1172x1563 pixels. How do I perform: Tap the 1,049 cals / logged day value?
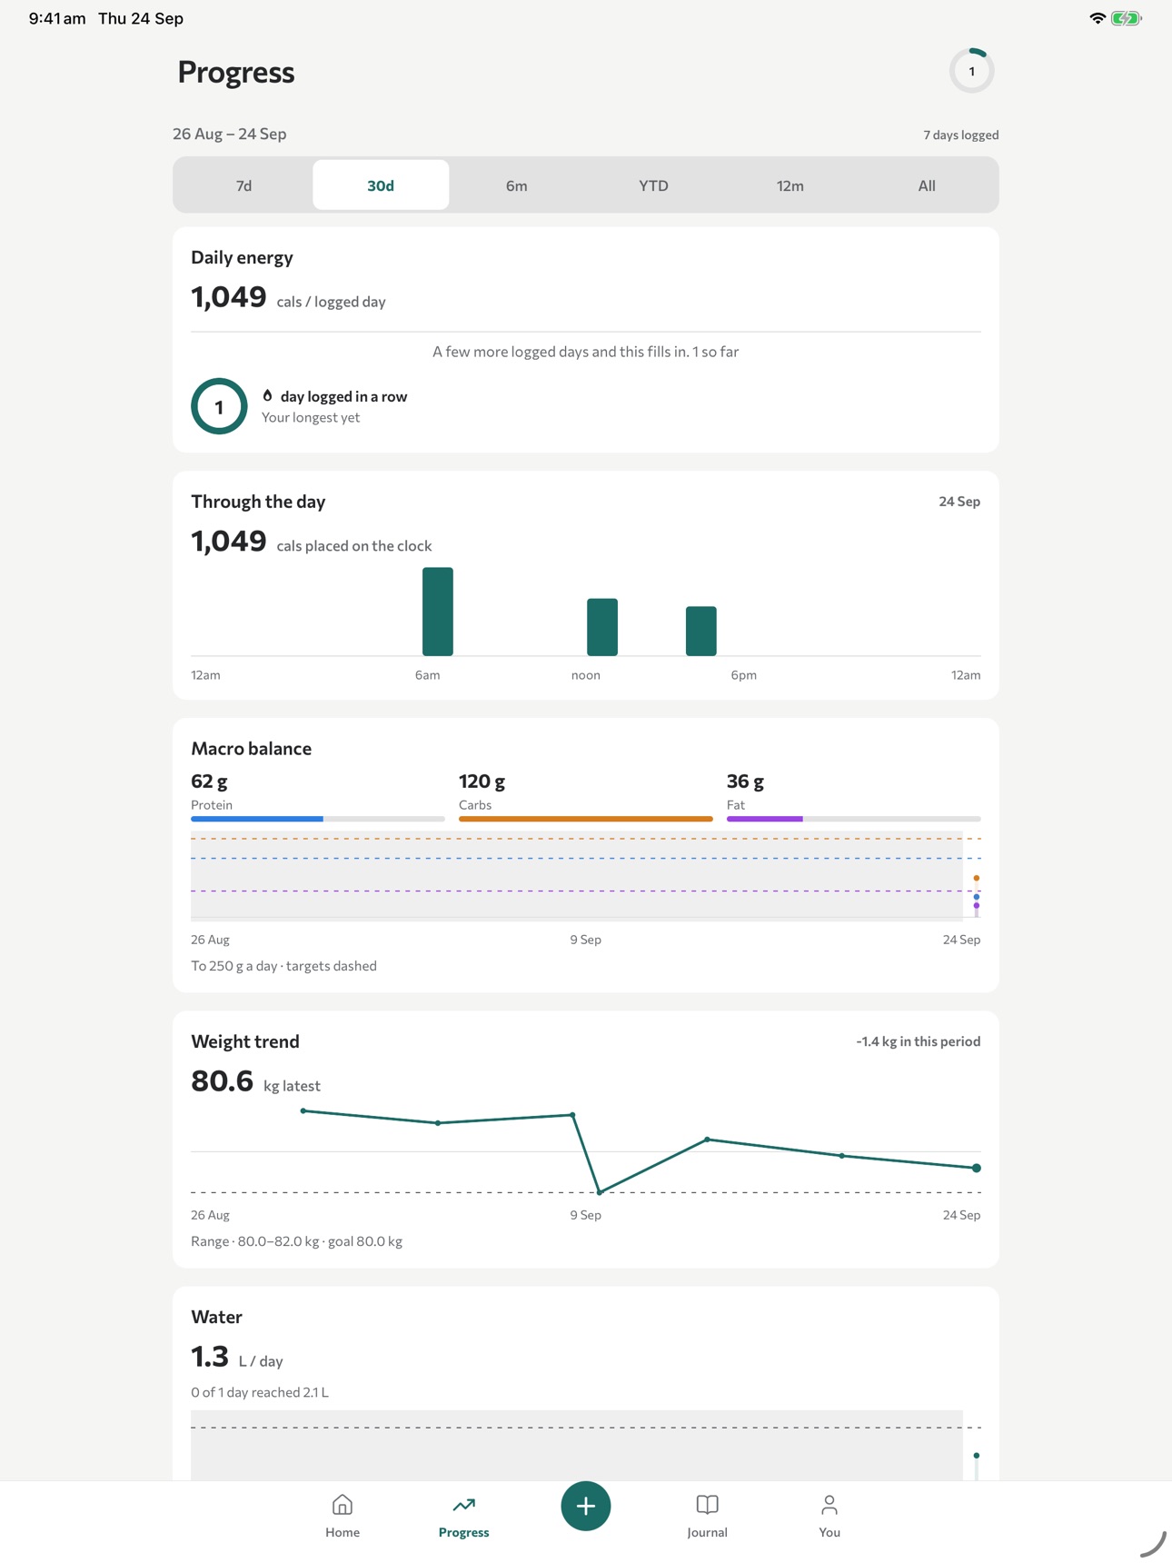(288, 297)
